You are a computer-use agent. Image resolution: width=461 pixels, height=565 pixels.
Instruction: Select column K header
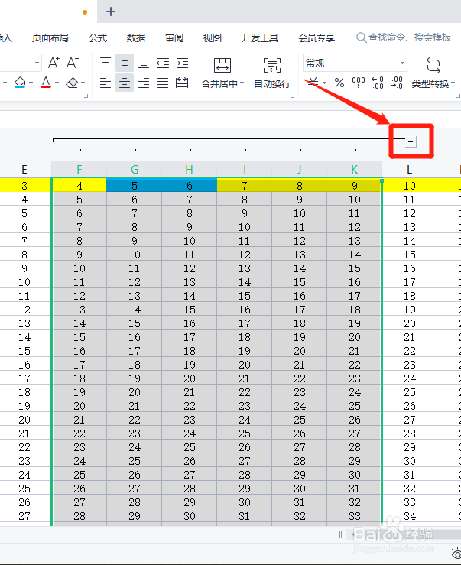tap(354, 170)
